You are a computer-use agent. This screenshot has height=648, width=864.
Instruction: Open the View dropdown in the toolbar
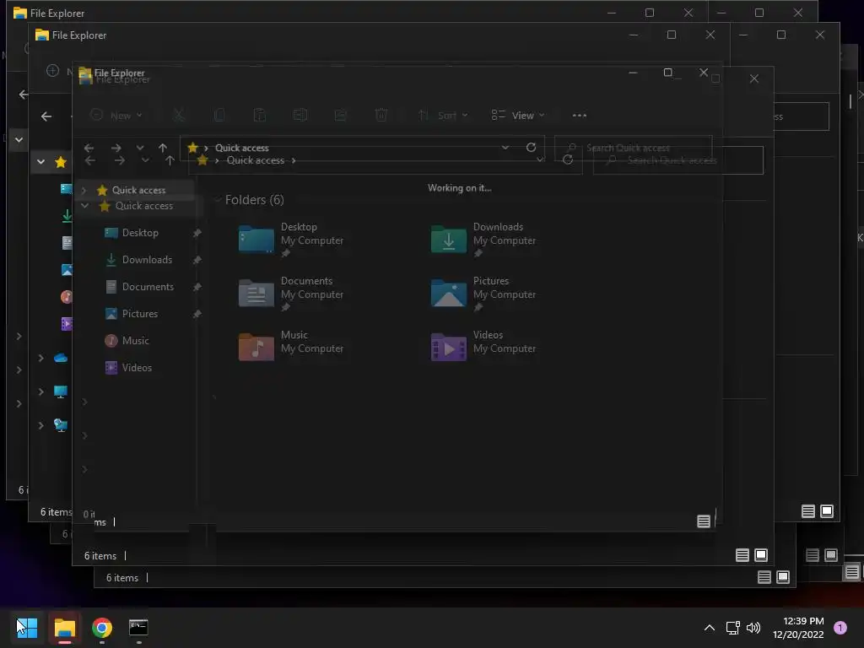tap(518, 115)
